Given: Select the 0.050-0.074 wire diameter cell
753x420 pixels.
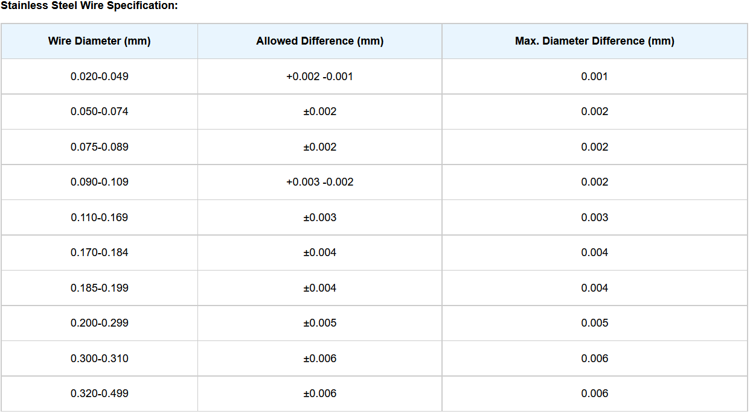Looking at the screenshot, I should point(100,111).
